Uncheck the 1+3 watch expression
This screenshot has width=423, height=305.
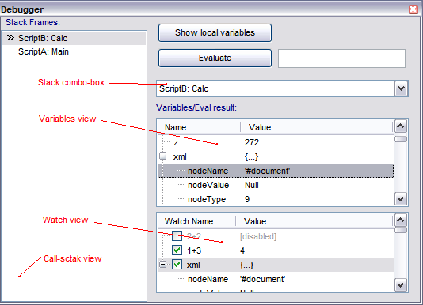(x=177, y=250)
